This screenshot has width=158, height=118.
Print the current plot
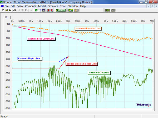point(14,10)
